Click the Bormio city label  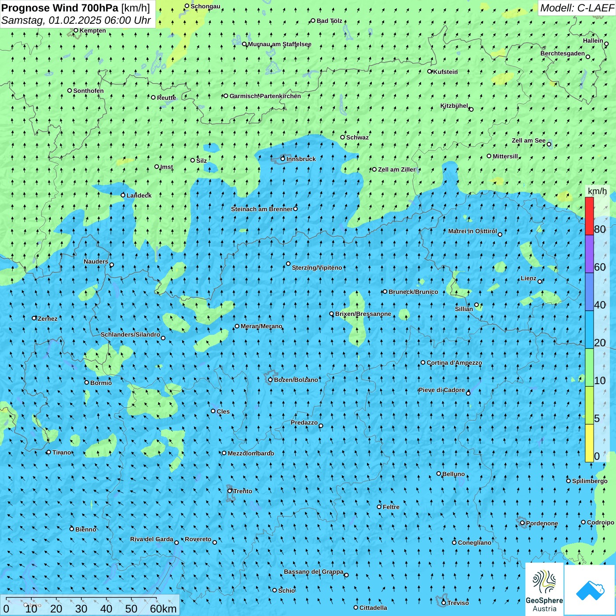pos(101,383)
